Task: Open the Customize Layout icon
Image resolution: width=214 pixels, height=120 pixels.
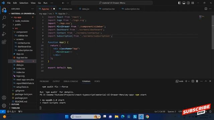Action: coord(193,3)
